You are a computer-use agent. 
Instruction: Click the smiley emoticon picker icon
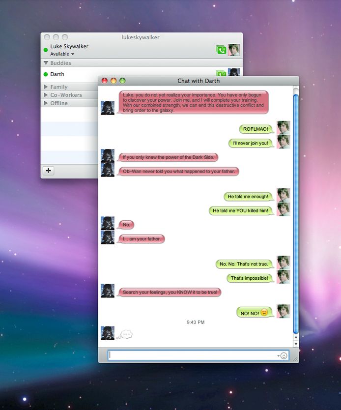point(284,355)
